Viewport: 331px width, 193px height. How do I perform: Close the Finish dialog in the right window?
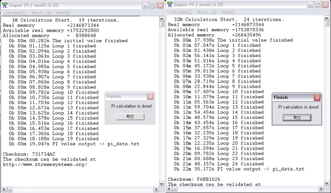[x=317, y=97]
